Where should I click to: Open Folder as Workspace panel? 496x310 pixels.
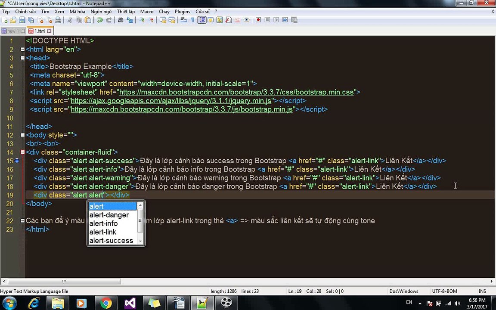tap(238, 20)
